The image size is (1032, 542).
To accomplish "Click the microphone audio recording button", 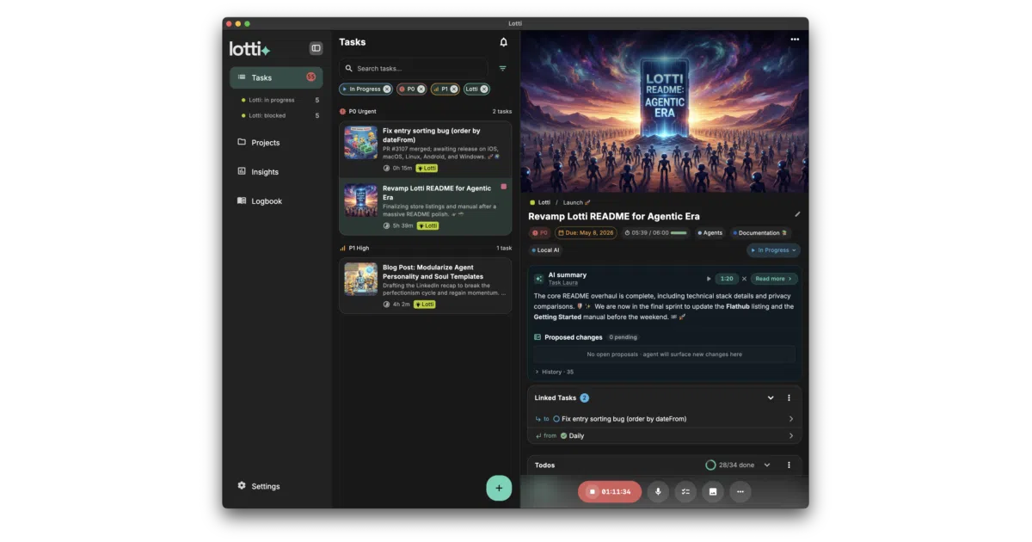I will coord(658,491).
